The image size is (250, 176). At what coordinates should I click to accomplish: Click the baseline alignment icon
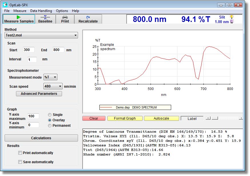[45, 17]
